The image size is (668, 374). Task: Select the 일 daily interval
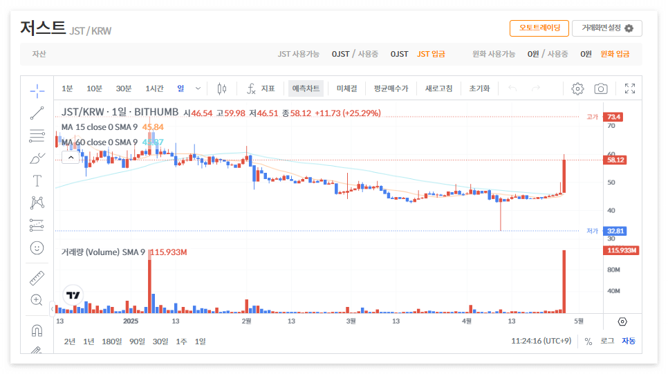point(180,88)
